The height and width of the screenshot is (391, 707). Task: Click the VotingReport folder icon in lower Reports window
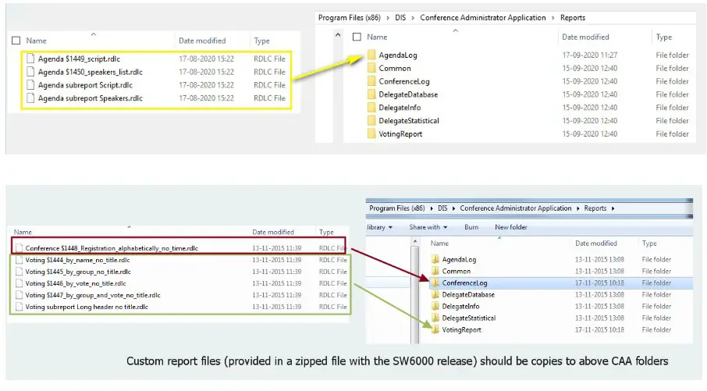435,329
